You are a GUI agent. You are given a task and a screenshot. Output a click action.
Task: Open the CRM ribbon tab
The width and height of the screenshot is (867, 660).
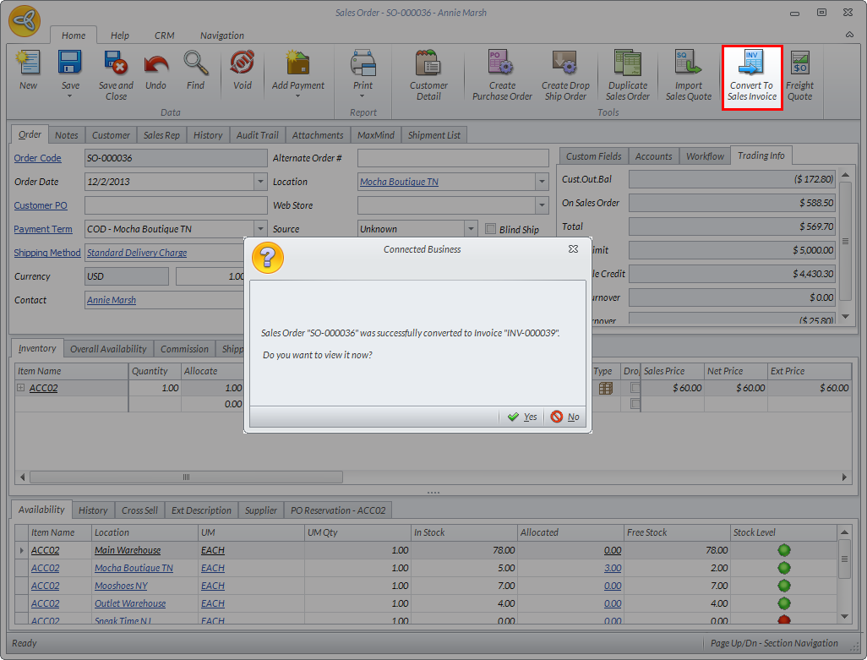pyautogui.click(x=164, y=35)
